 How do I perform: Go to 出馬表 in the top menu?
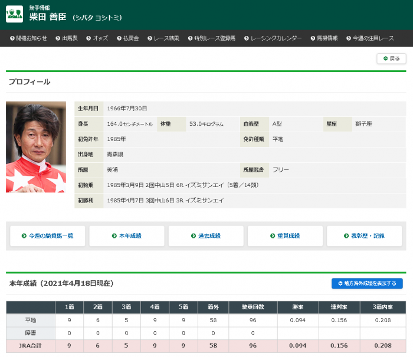click(x=70, y=38)
